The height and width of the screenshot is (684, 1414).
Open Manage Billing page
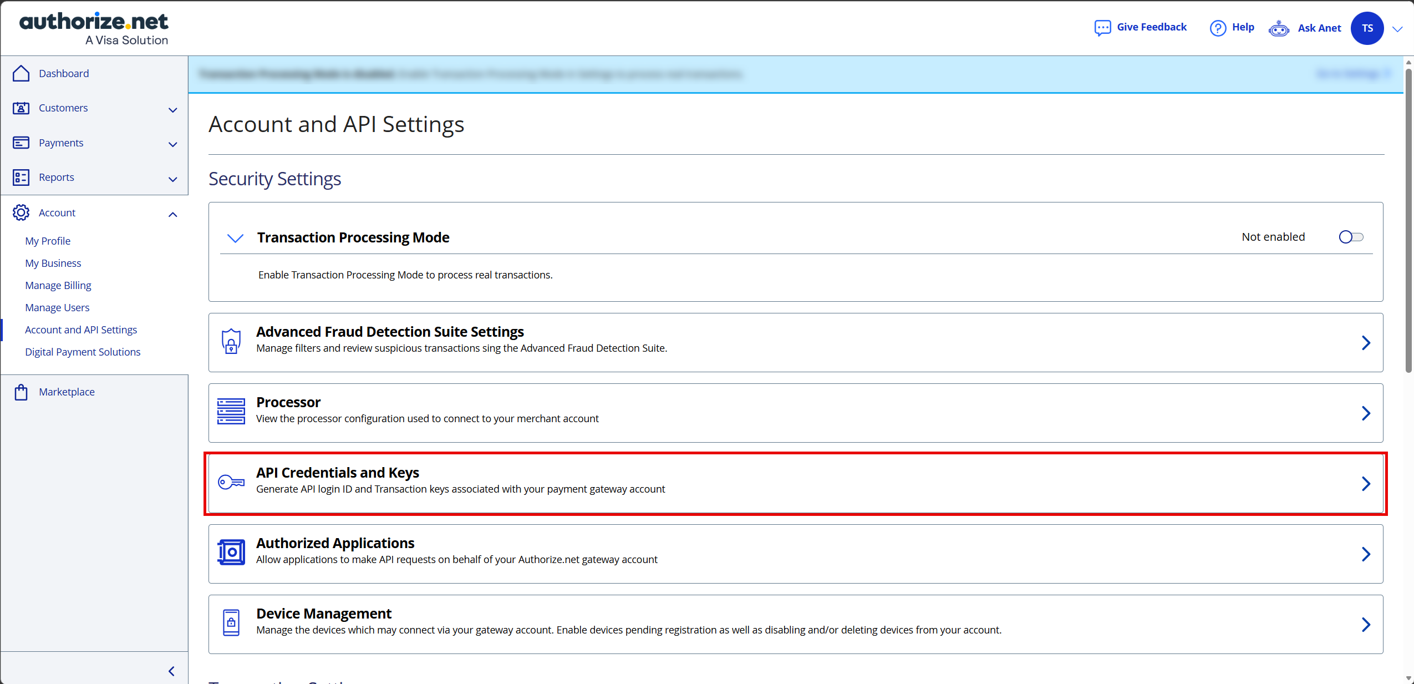pos(58,285)
